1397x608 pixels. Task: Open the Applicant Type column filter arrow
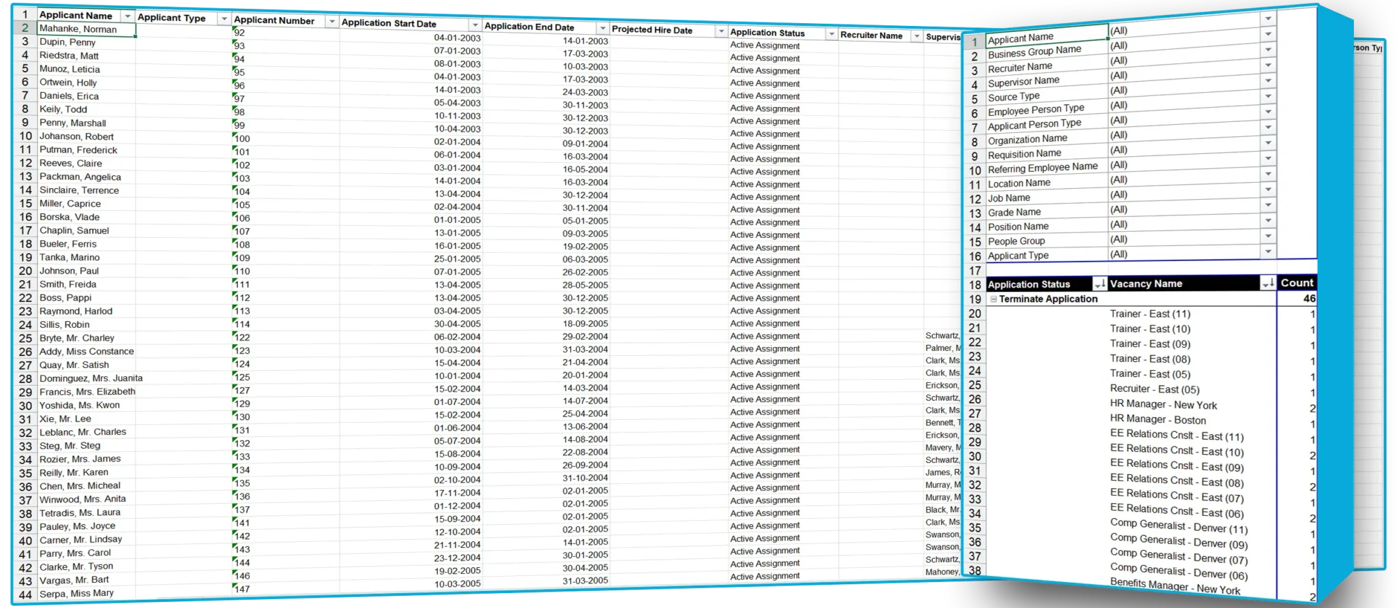coord(224,19)
